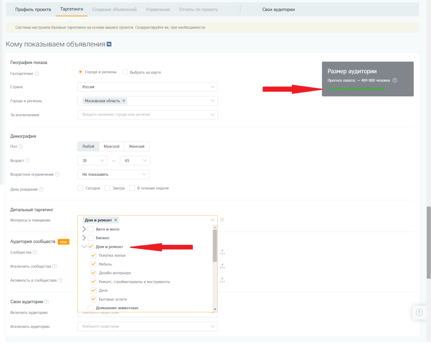
Task: Open the maximum age dropdown showing 65
Action: (135, 161)
